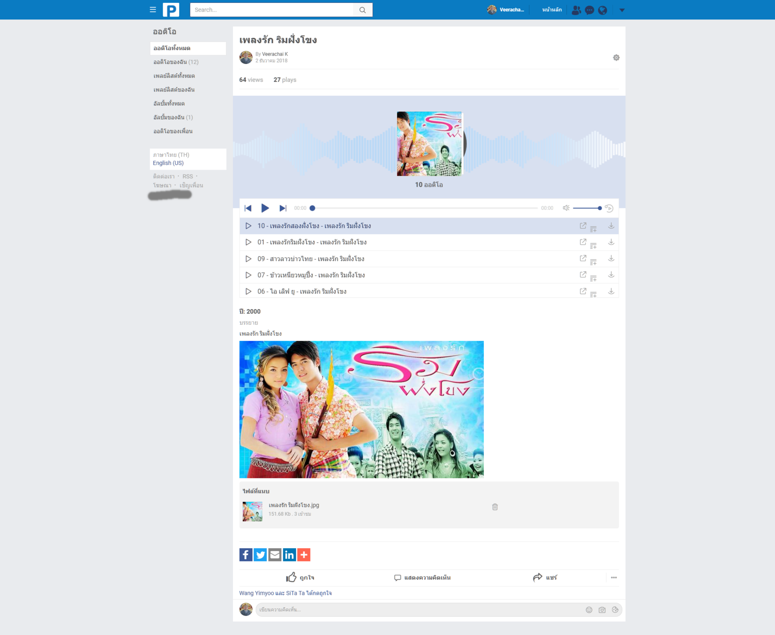Open messages chat bubble icon
Viewport: 775px width, 635px height.
point(589,10)
